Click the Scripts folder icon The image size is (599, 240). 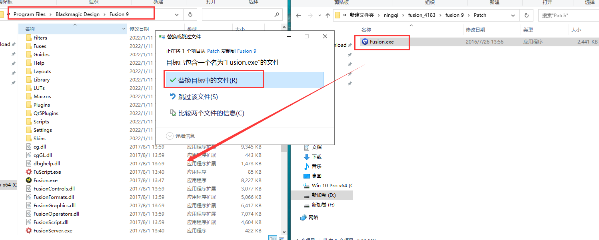[29, 121]
